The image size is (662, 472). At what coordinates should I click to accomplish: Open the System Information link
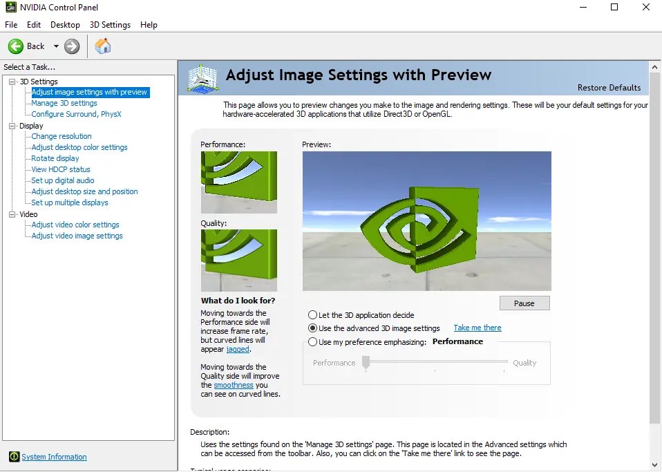tap(54, 457)
